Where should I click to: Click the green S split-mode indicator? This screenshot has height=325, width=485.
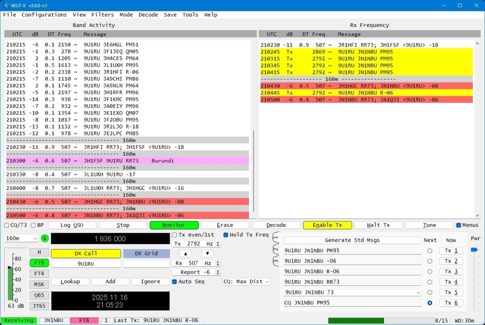coord(45,238)
